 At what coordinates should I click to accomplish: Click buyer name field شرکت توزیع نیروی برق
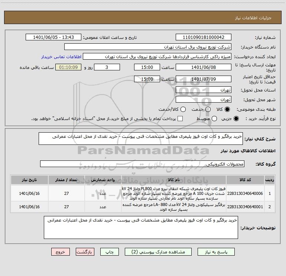pyautogui.click(x=148, y=47)
